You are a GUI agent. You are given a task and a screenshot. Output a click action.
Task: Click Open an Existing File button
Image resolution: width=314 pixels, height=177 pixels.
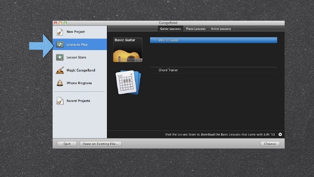click(x=100, y=144)
